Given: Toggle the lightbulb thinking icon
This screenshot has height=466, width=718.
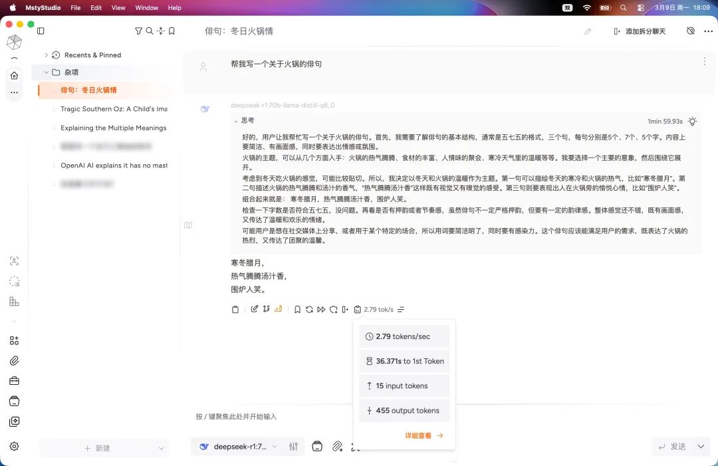Looking at the screenshot, I should [693, 122].
